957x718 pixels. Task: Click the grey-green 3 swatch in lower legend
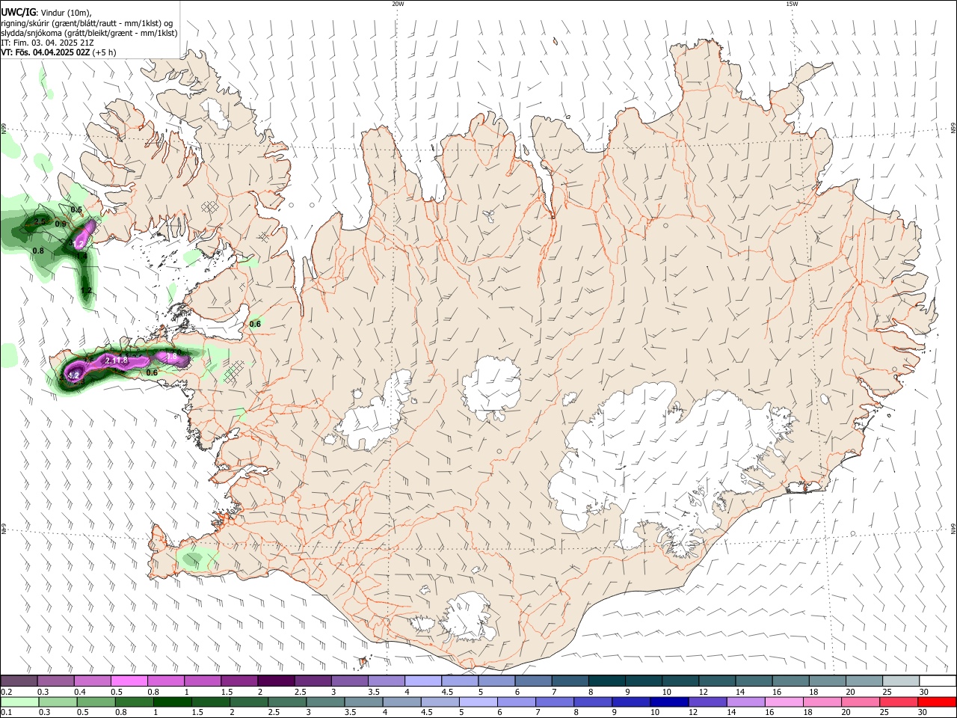(325, 702)
